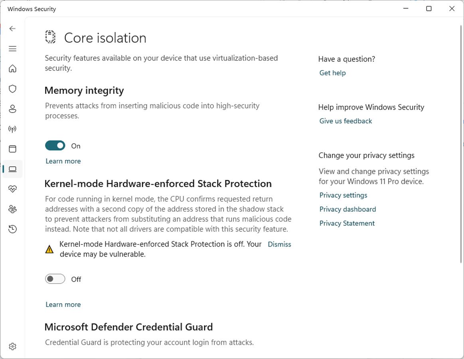Select Virus & threat protection shield icon

click(12, 89)
